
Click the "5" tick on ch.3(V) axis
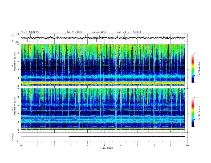18,132
